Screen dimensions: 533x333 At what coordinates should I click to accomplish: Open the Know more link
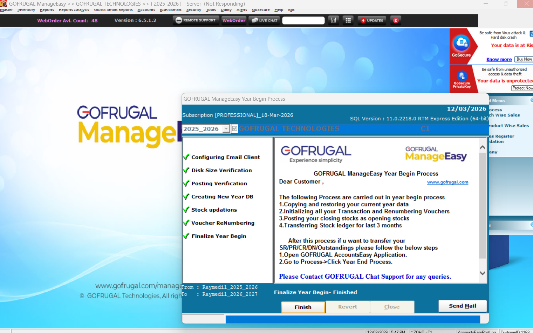[x=499, y=59]
